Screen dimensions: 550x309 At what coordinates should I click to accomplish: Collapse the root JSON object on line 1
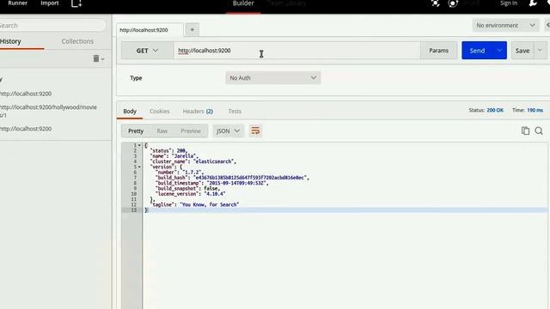coord(139,145)
